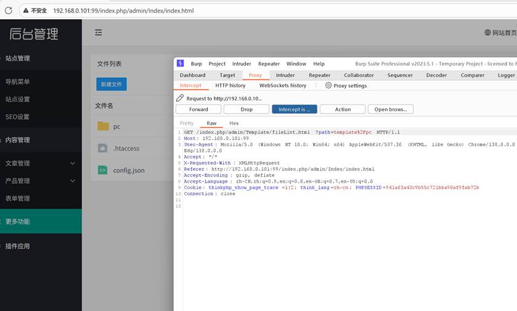This screenshot has width=517, height=311.
Task: Open 插件应用 in the sidebar
Action: [17, 246]
